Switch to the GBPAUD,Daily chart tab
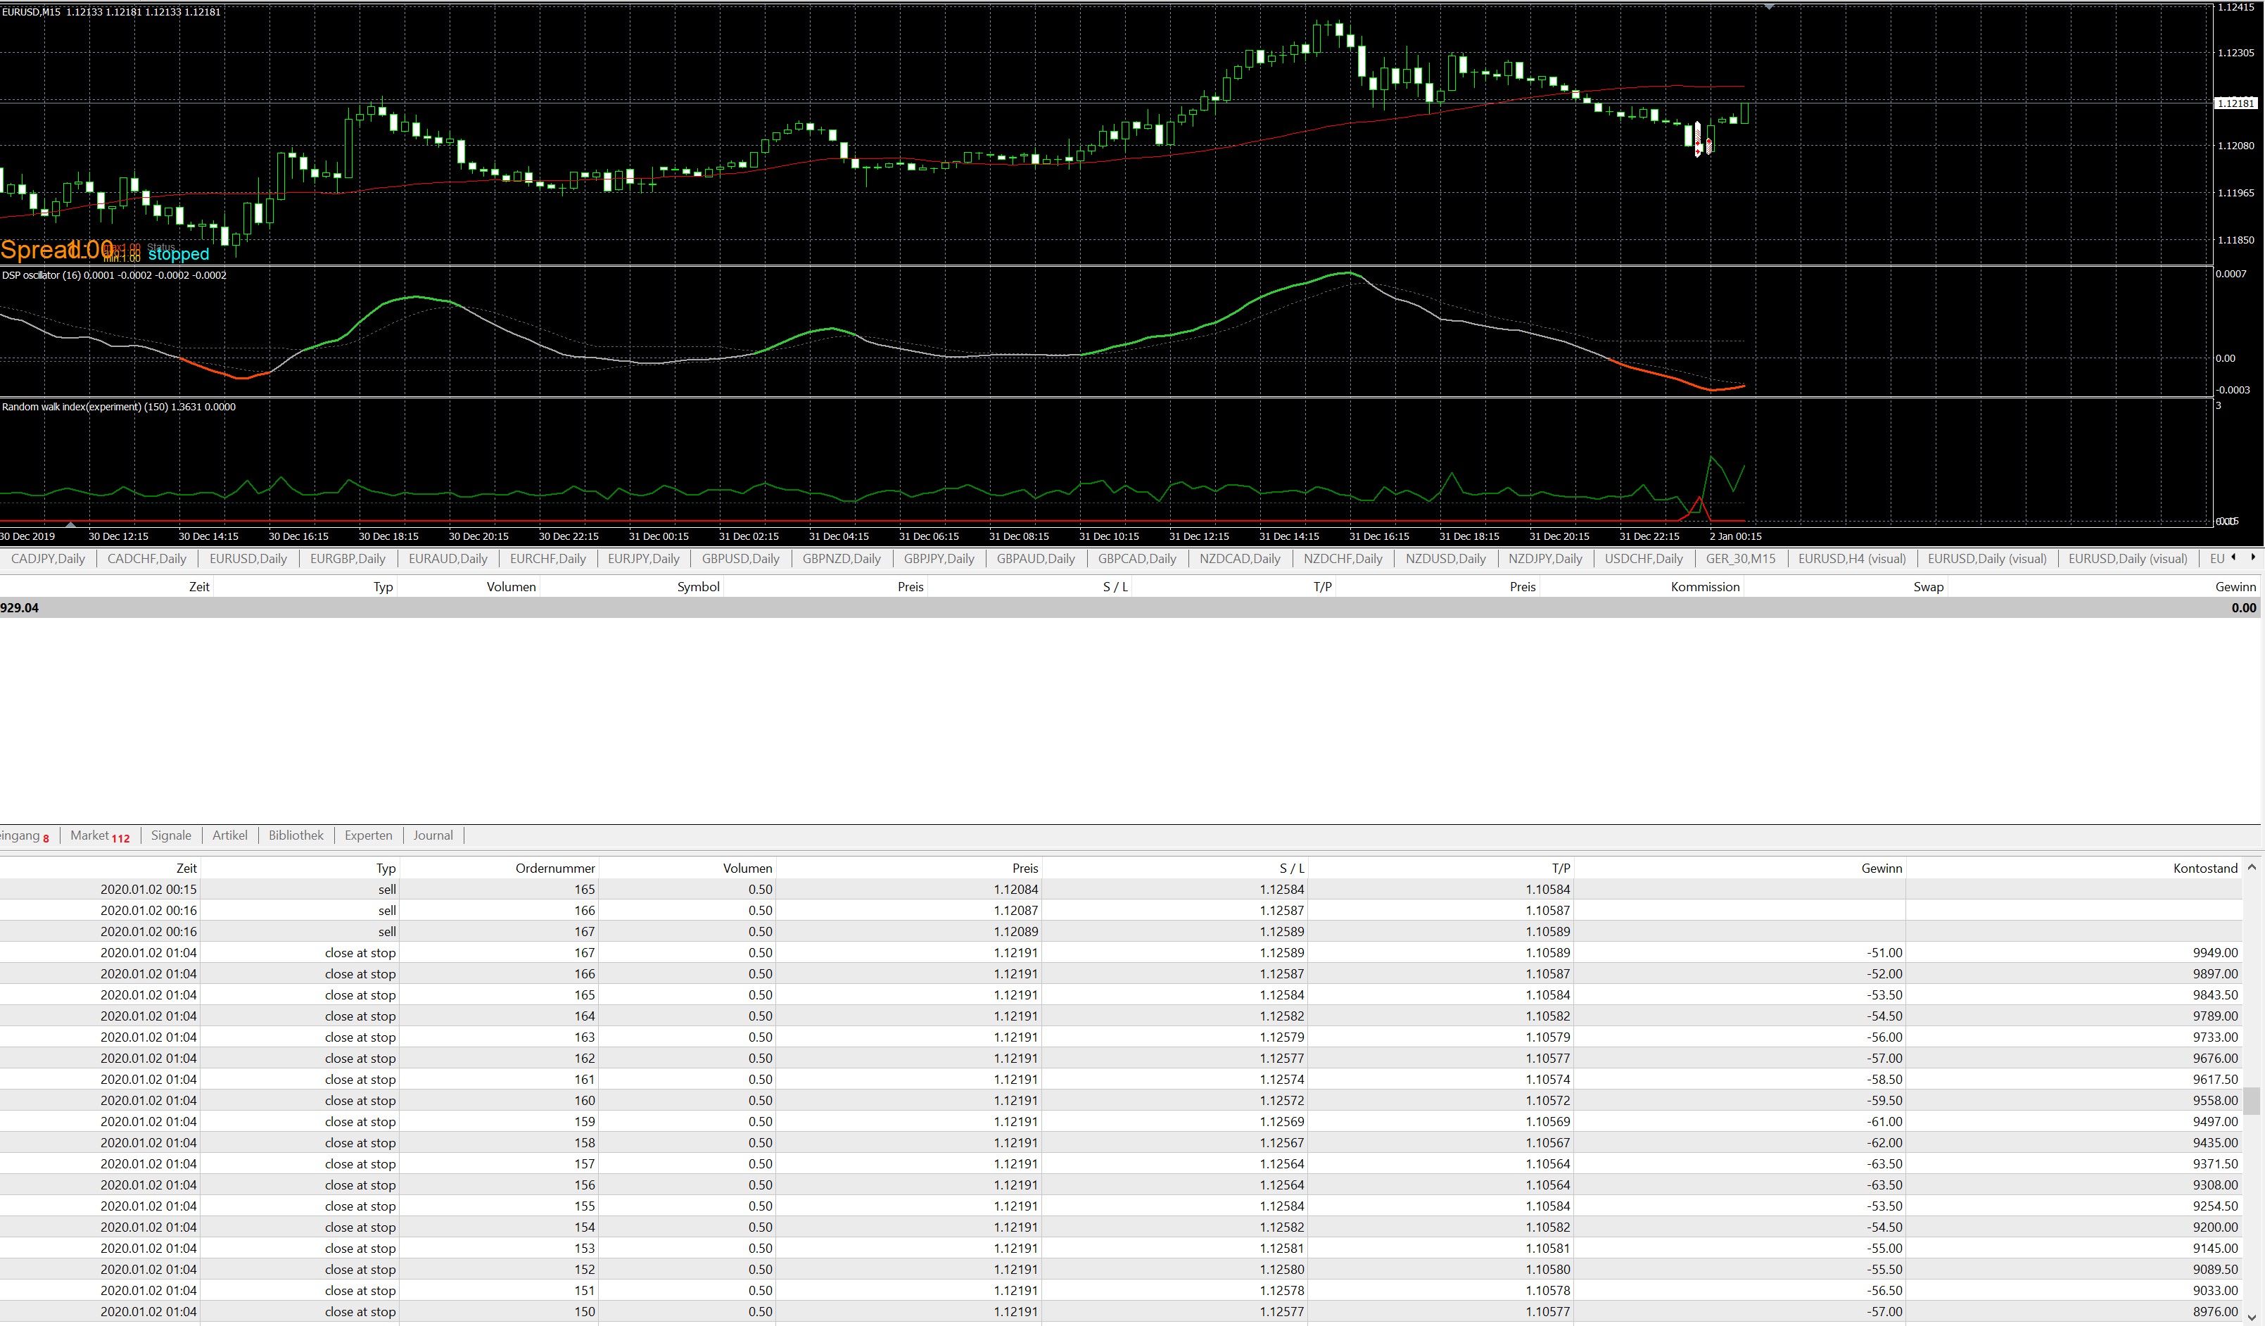The width and height of the screenshot is (2265, 1326). pos(1036,558)
